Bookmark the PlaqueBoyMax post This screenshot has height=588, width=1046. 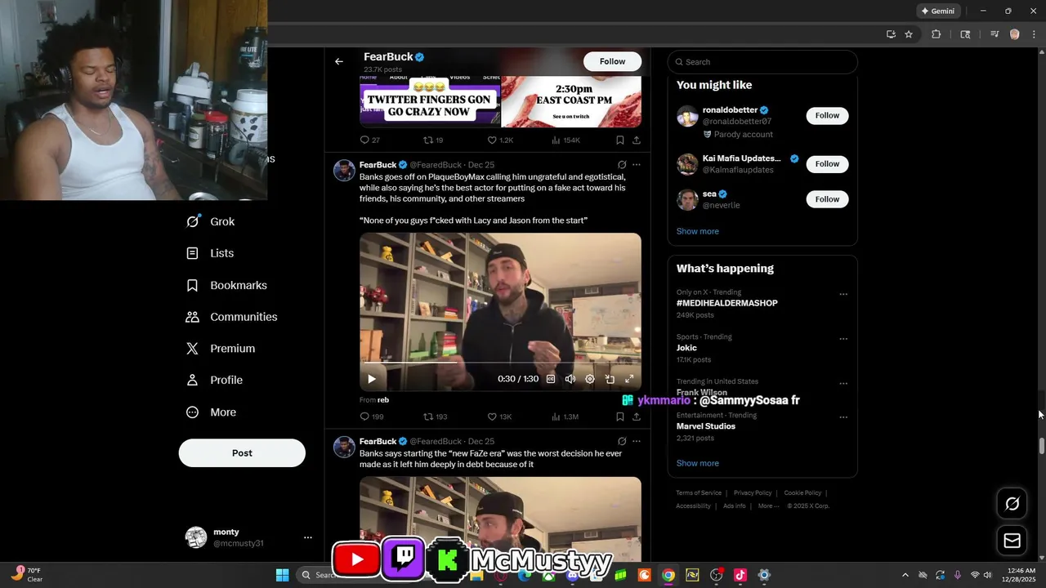[x=620, y=416]
